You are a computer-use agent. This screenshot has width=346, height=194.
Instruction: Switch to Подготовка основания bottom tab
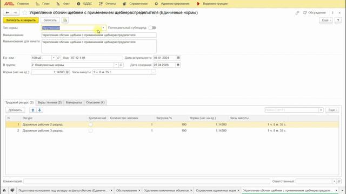click(x=63, y=190)
